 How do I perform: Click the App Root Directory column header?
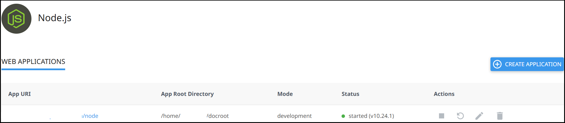tap(187, 94)
